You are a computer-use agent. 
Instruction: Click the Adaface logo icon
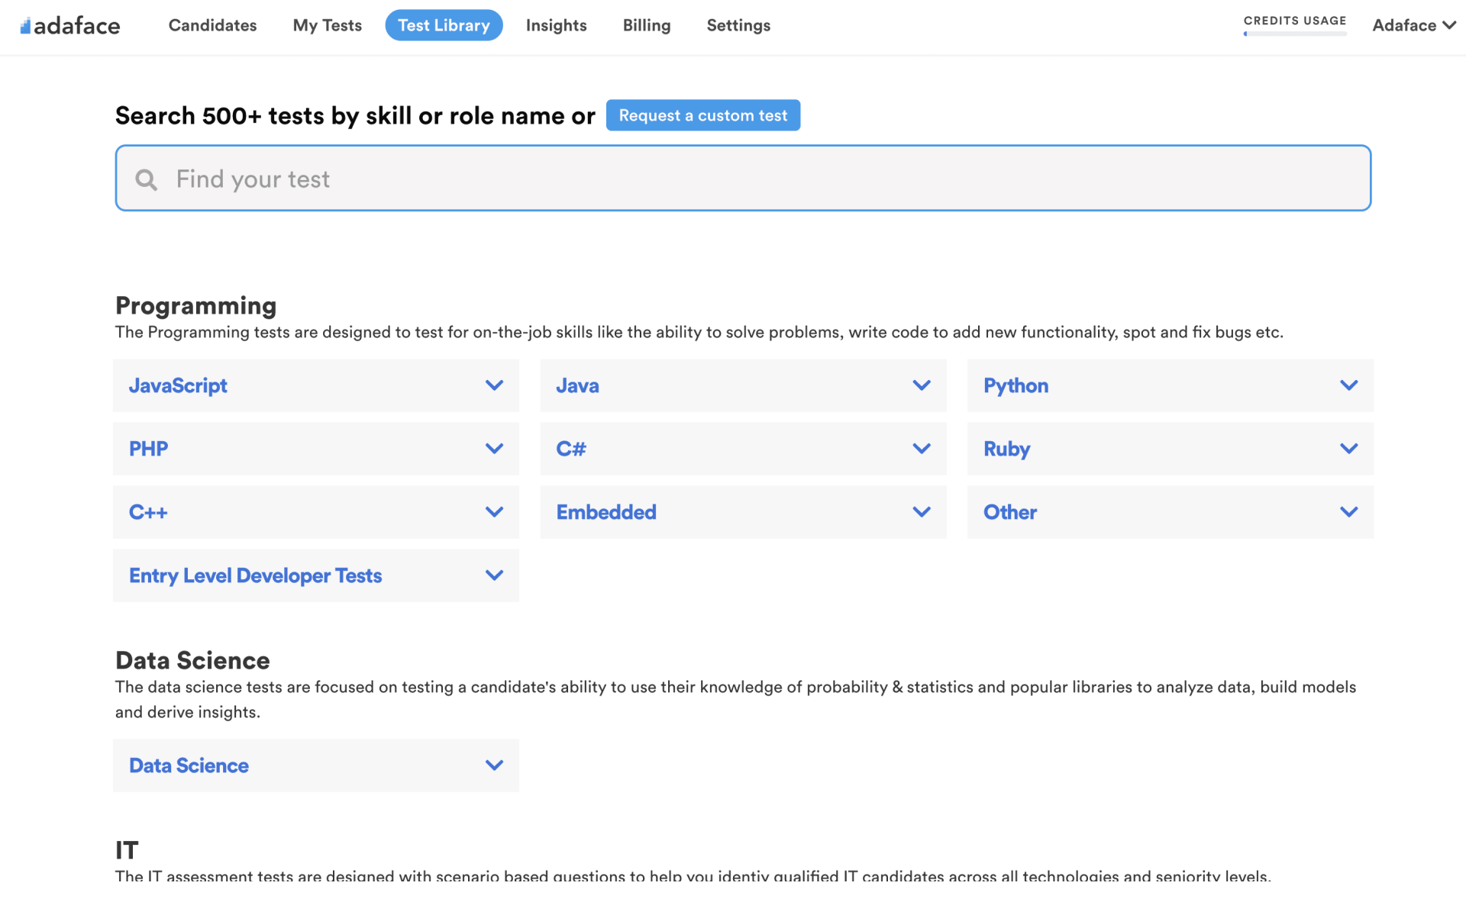point(25,26)
